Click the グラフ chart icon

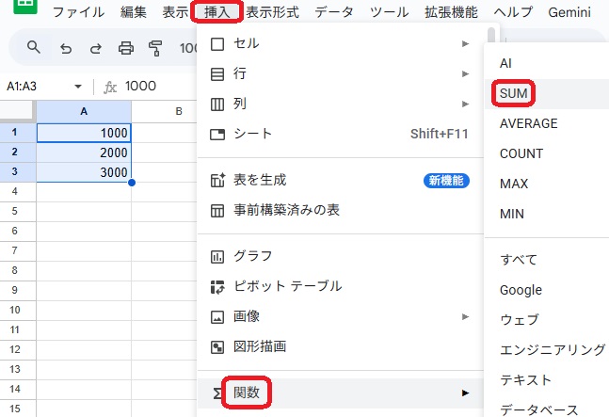pos(217,257)
